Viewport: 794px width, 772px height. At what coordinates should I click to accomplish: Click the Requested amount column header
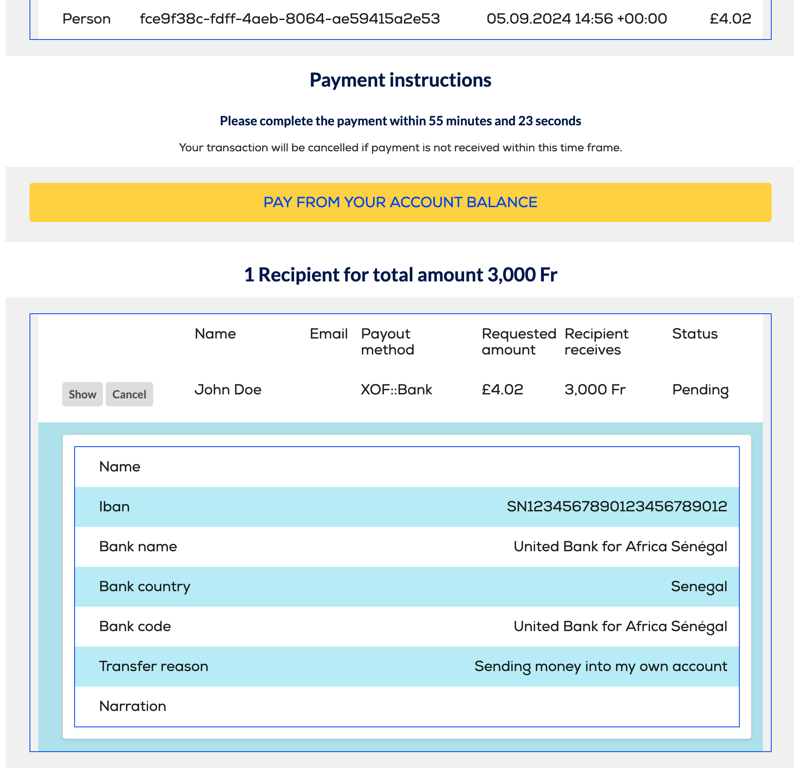pyautogui.click(x=518, y=342)
